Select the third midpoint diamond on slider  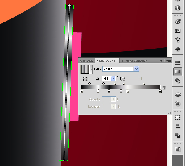tap(115, 84)
